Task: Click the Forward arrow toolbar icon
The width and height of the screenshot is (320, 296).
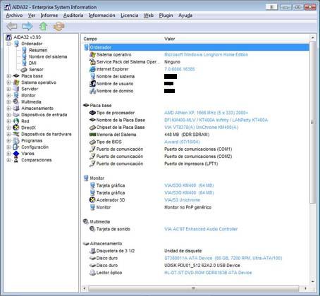Action: pos(27,26)
